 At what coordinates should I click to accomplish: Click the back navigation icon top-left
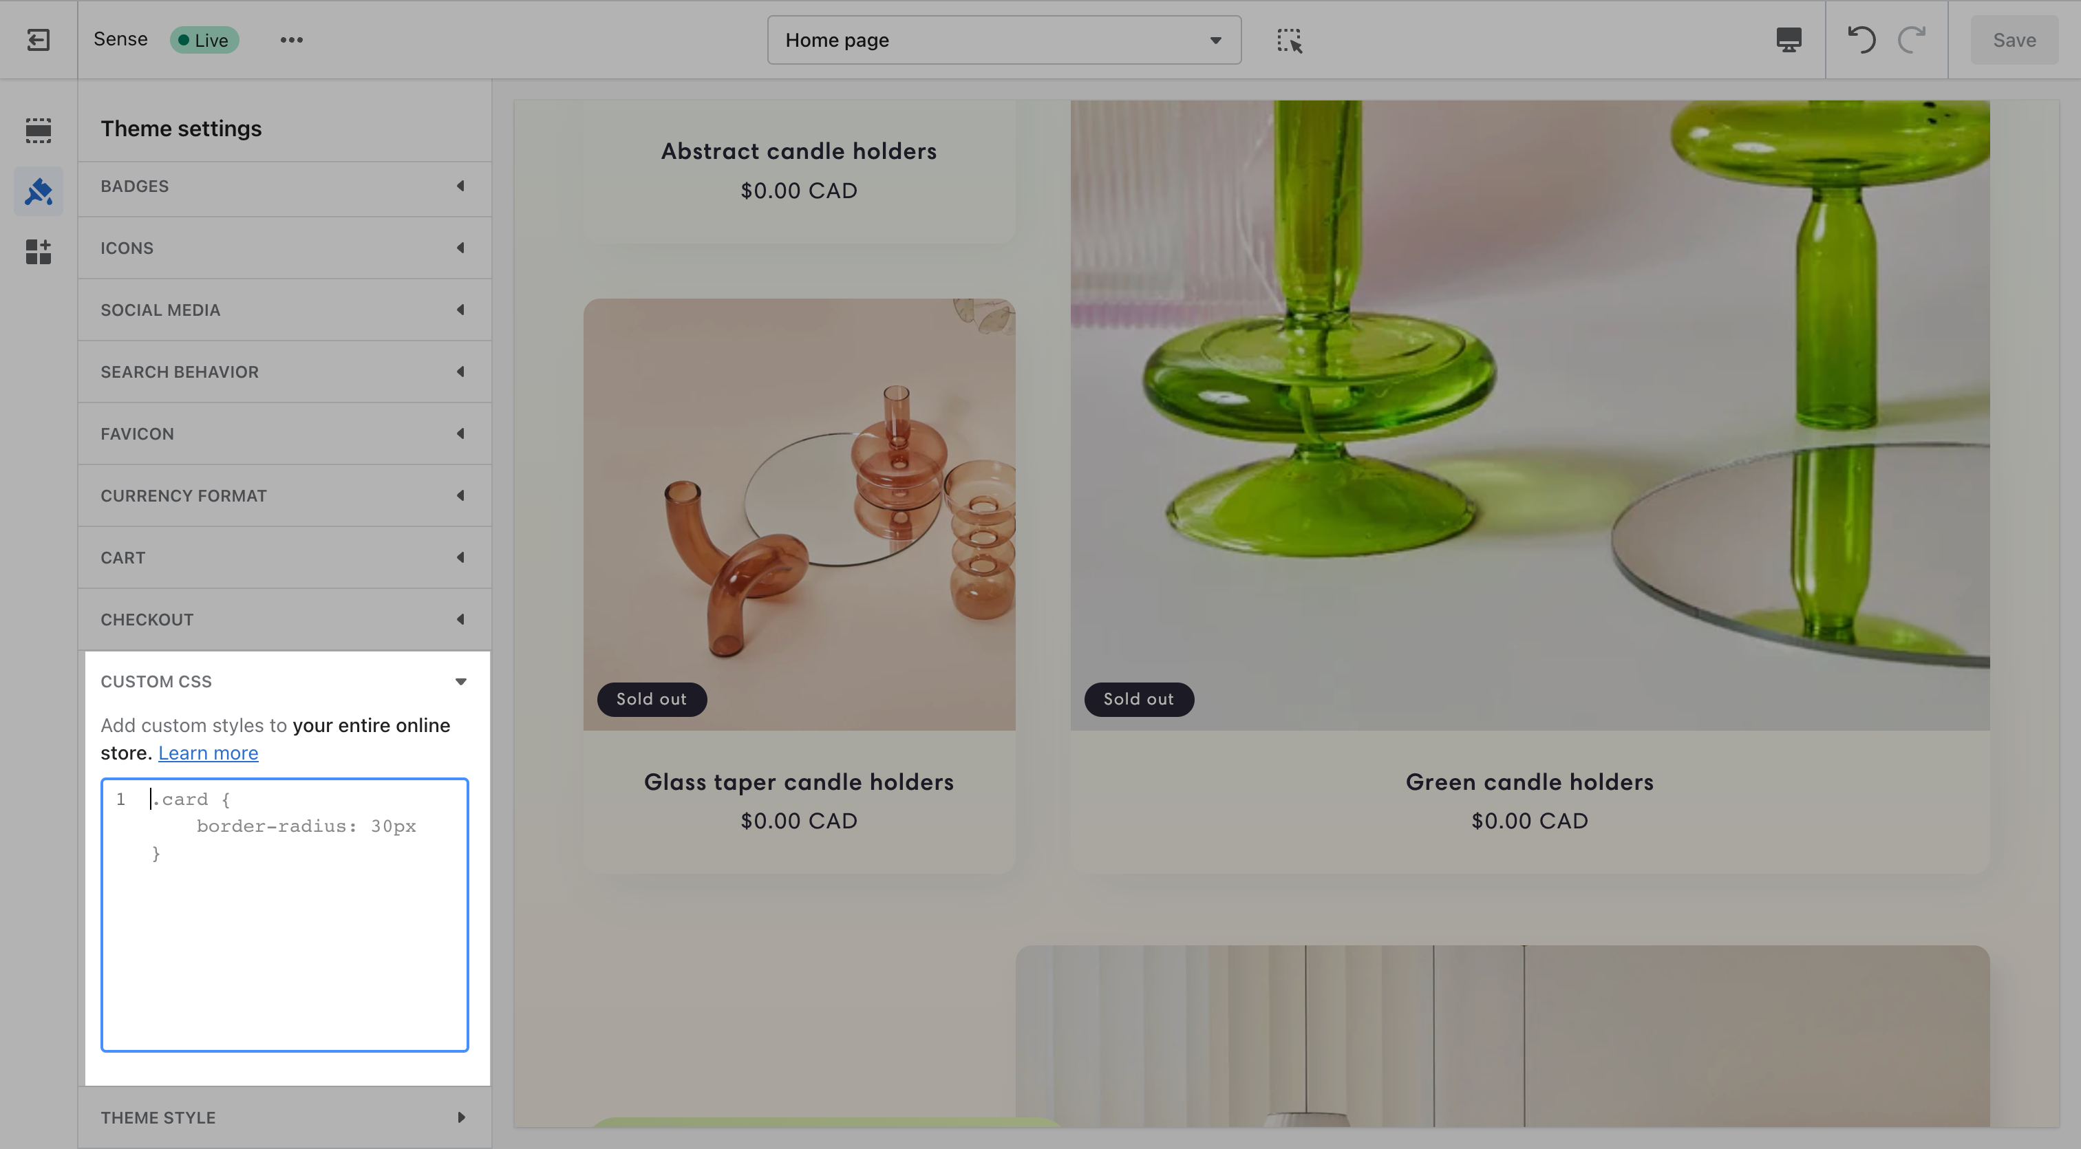[39, 39]
